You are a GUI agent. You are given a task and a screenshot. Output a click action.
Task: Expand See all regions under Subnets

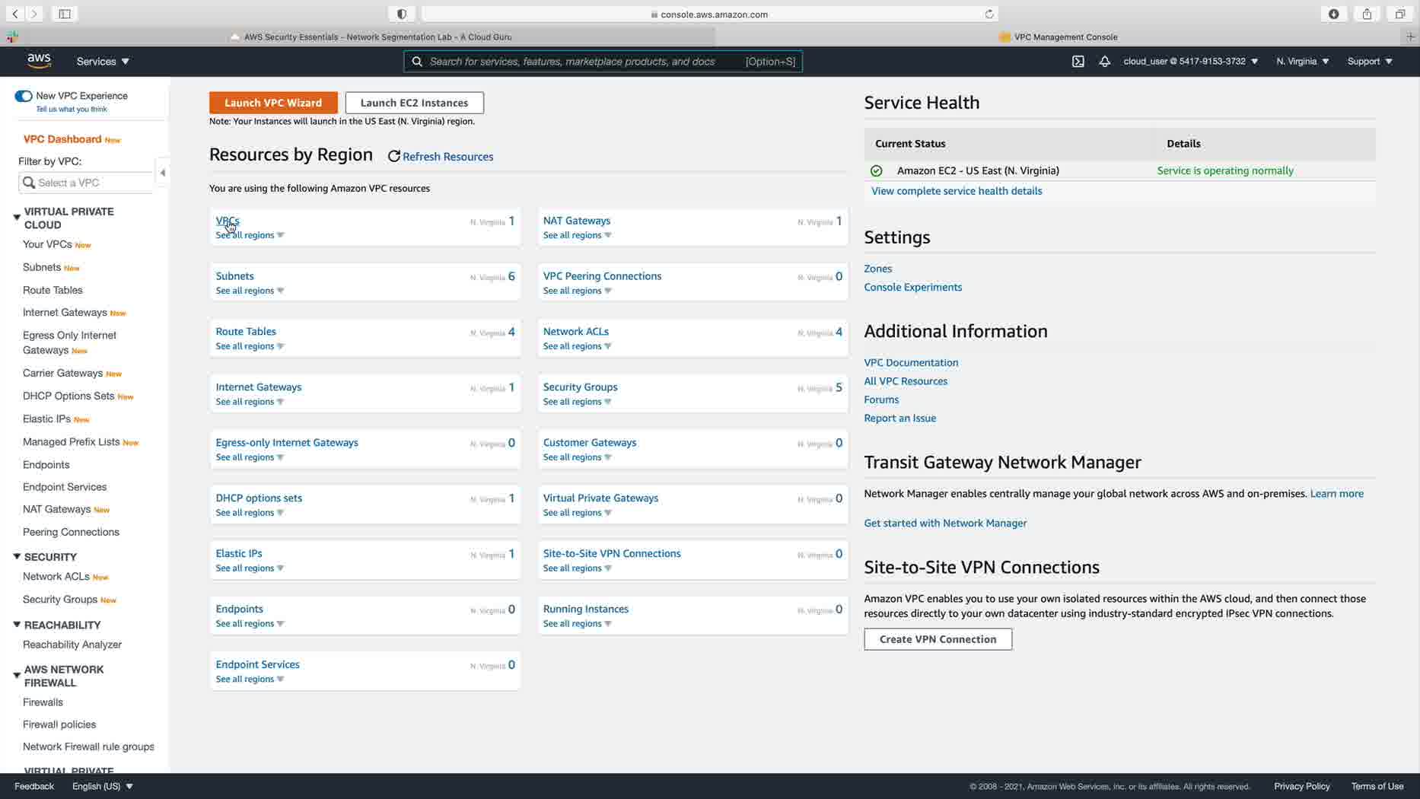pyautogui.click(x=250, y=291)
